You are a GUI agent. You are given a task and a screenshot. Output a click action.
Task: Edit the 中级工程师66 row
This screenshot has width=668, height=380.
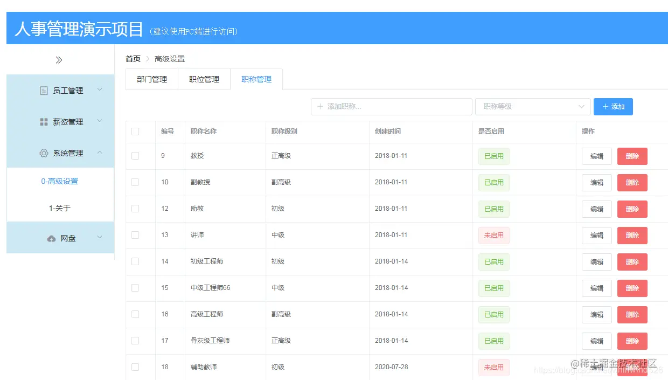click(597, 288)
